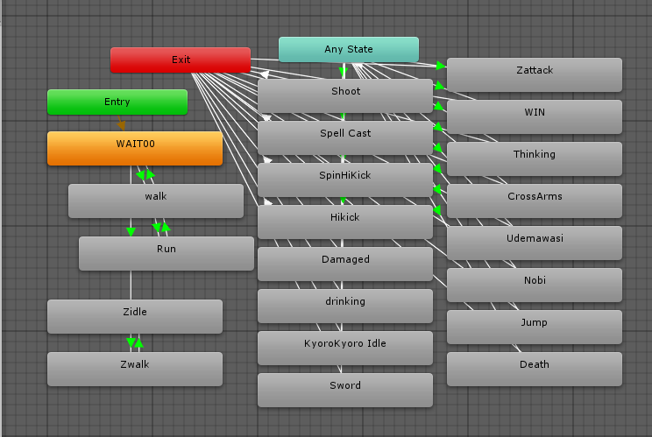Screen dimensions: 652x437
Task: Select the orange Entry to WAIT00 transition arrow
Action: (x=121, y=123)
